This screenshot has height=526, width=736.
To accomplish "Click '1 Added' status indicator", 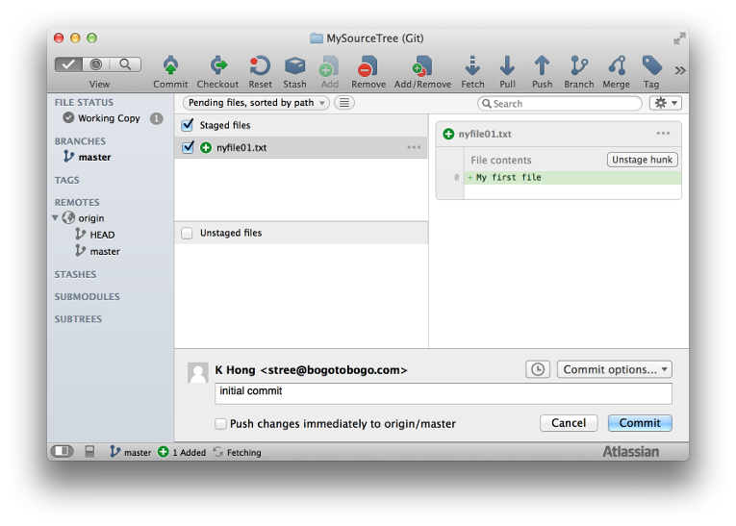I will pyautogui.click(x=182, y=452).
